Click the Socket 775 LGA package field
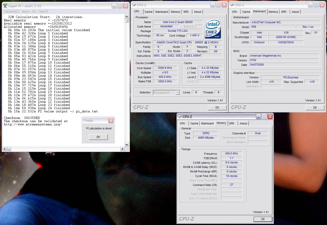This screenshot has height=225, width=327. (178, 31)
